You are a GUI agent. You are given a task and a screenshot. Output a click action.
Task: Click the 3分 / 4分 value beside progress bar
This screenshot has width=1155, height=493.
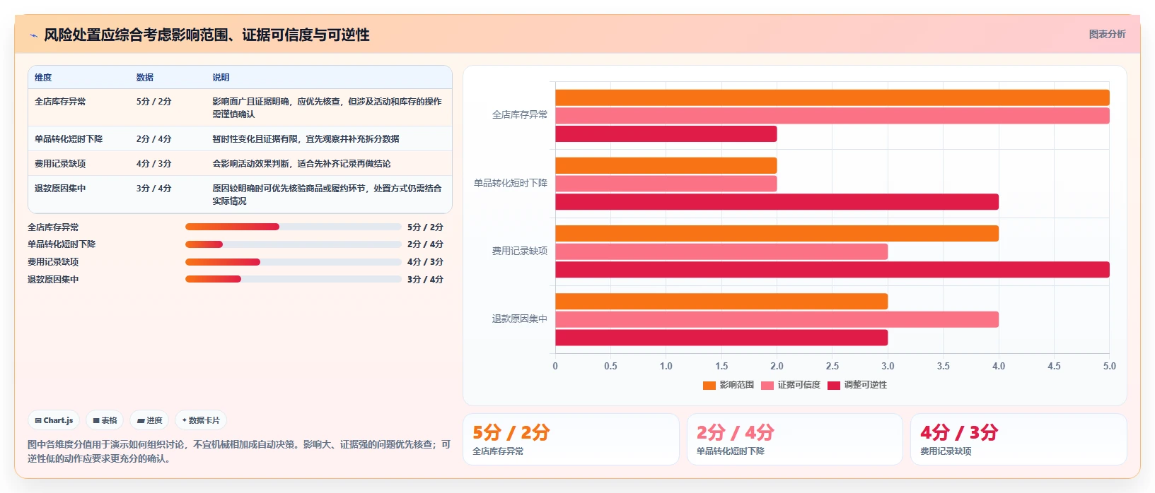click(425, 280)
